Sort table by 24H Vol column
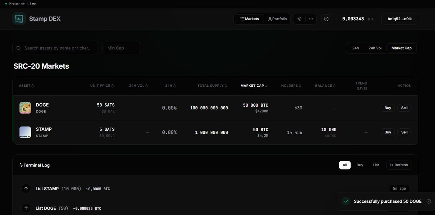Image resolution: width=435 pixels, height=215 pixels. tap(138, 86)
